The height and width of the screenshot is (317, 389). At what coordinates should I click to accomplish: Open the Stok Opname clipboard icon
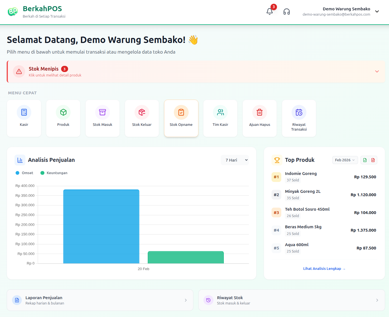(x=181, y=112)
